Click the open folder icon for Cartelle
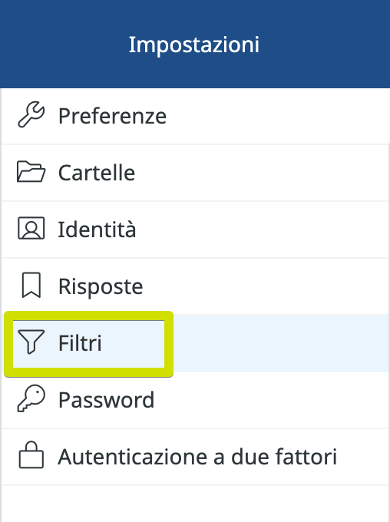Viewport: 390px width, 522px height. coord(31,172)
